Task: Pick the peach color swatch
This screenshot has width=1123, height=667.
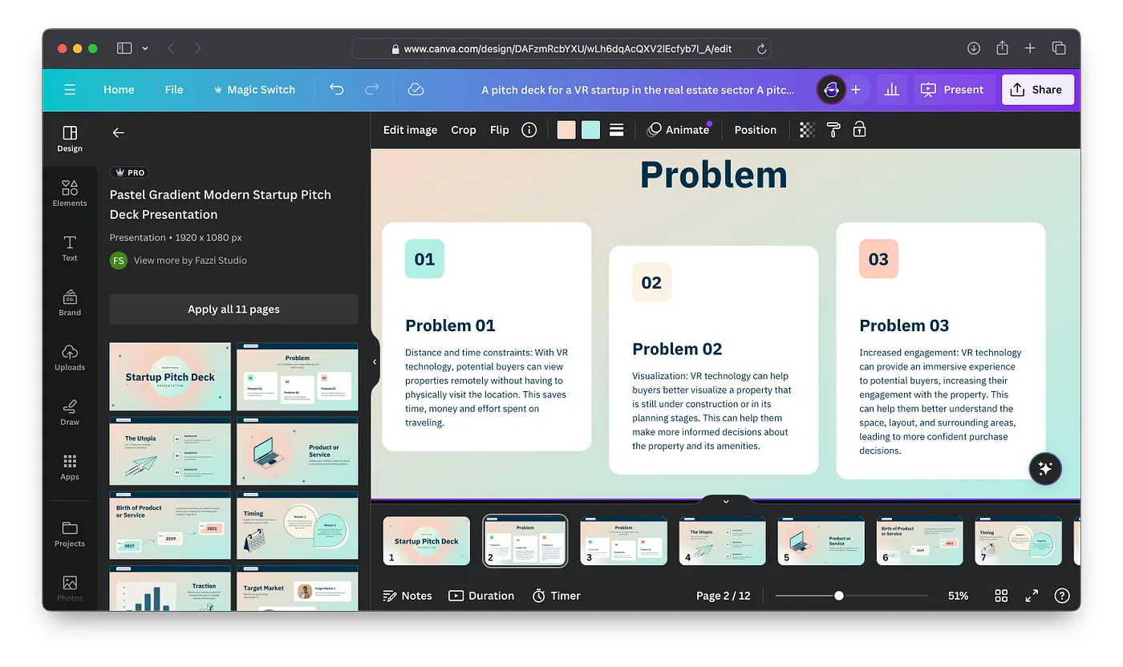Action: point(566,130)
